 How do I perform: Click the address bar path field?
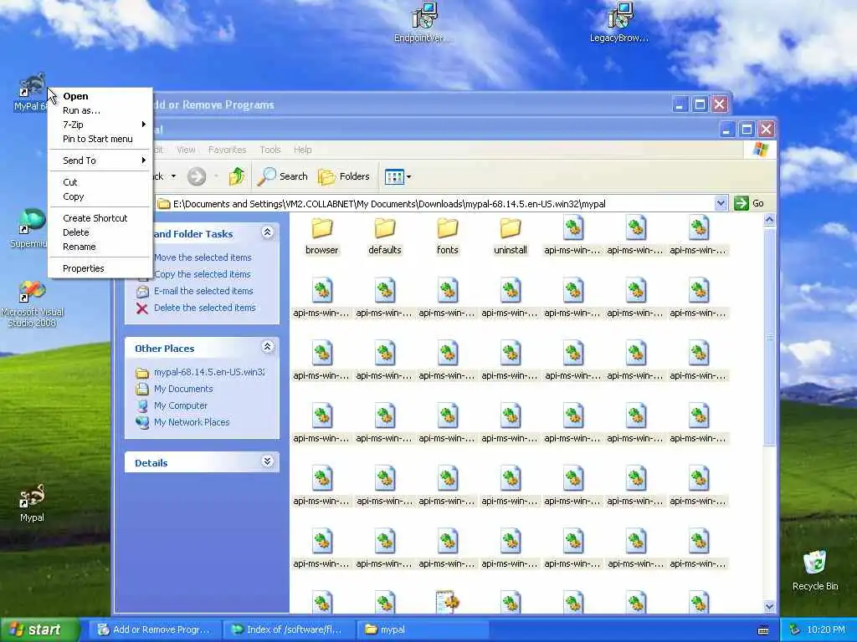tap(434, 204)
